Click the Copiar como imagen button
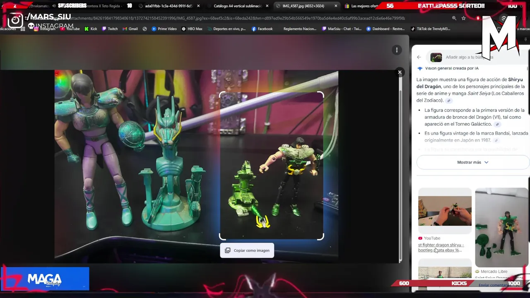This screenshot has width=530, height=298. (x=247, y=250)
